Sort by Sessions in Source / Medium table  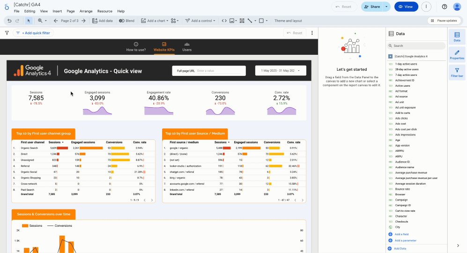222,142
